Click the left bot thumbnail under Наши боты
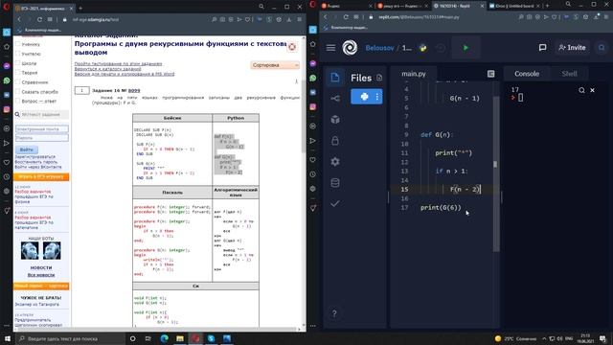This screenshot has width=613, height=345. [30, 251]
